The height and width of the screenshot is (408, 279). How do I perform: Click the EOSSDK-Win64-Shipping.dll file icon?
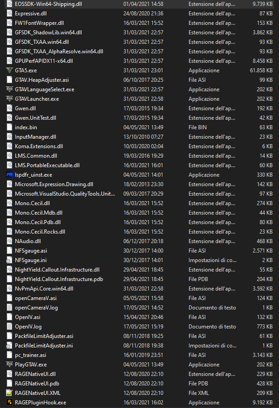tap(9, 4)
